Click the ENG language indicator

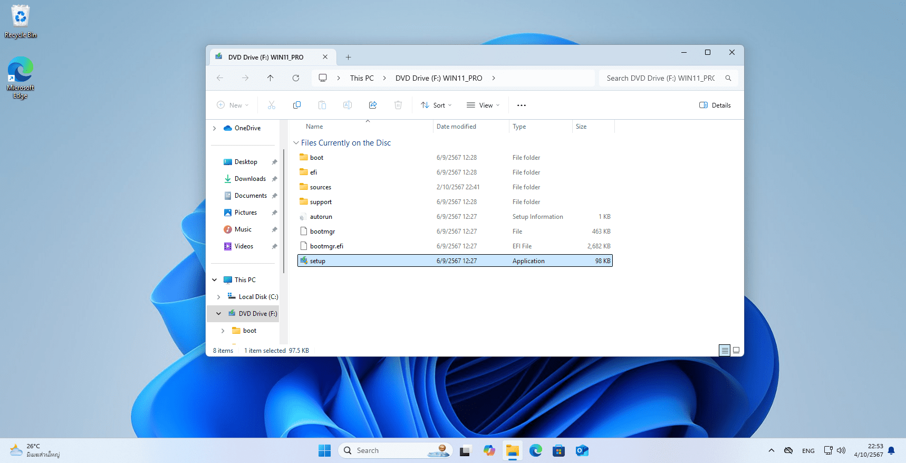808,451
